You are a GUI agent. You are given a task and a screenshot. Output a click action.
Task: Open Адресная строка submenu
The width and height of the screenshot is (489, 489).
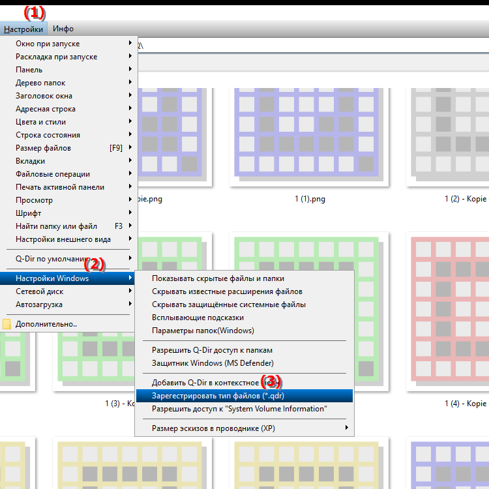click(x=69, y=109)
